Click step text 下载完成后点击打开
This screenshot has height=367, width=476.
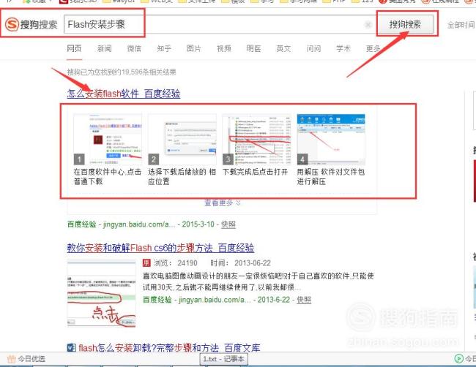(x=255, y=172)
